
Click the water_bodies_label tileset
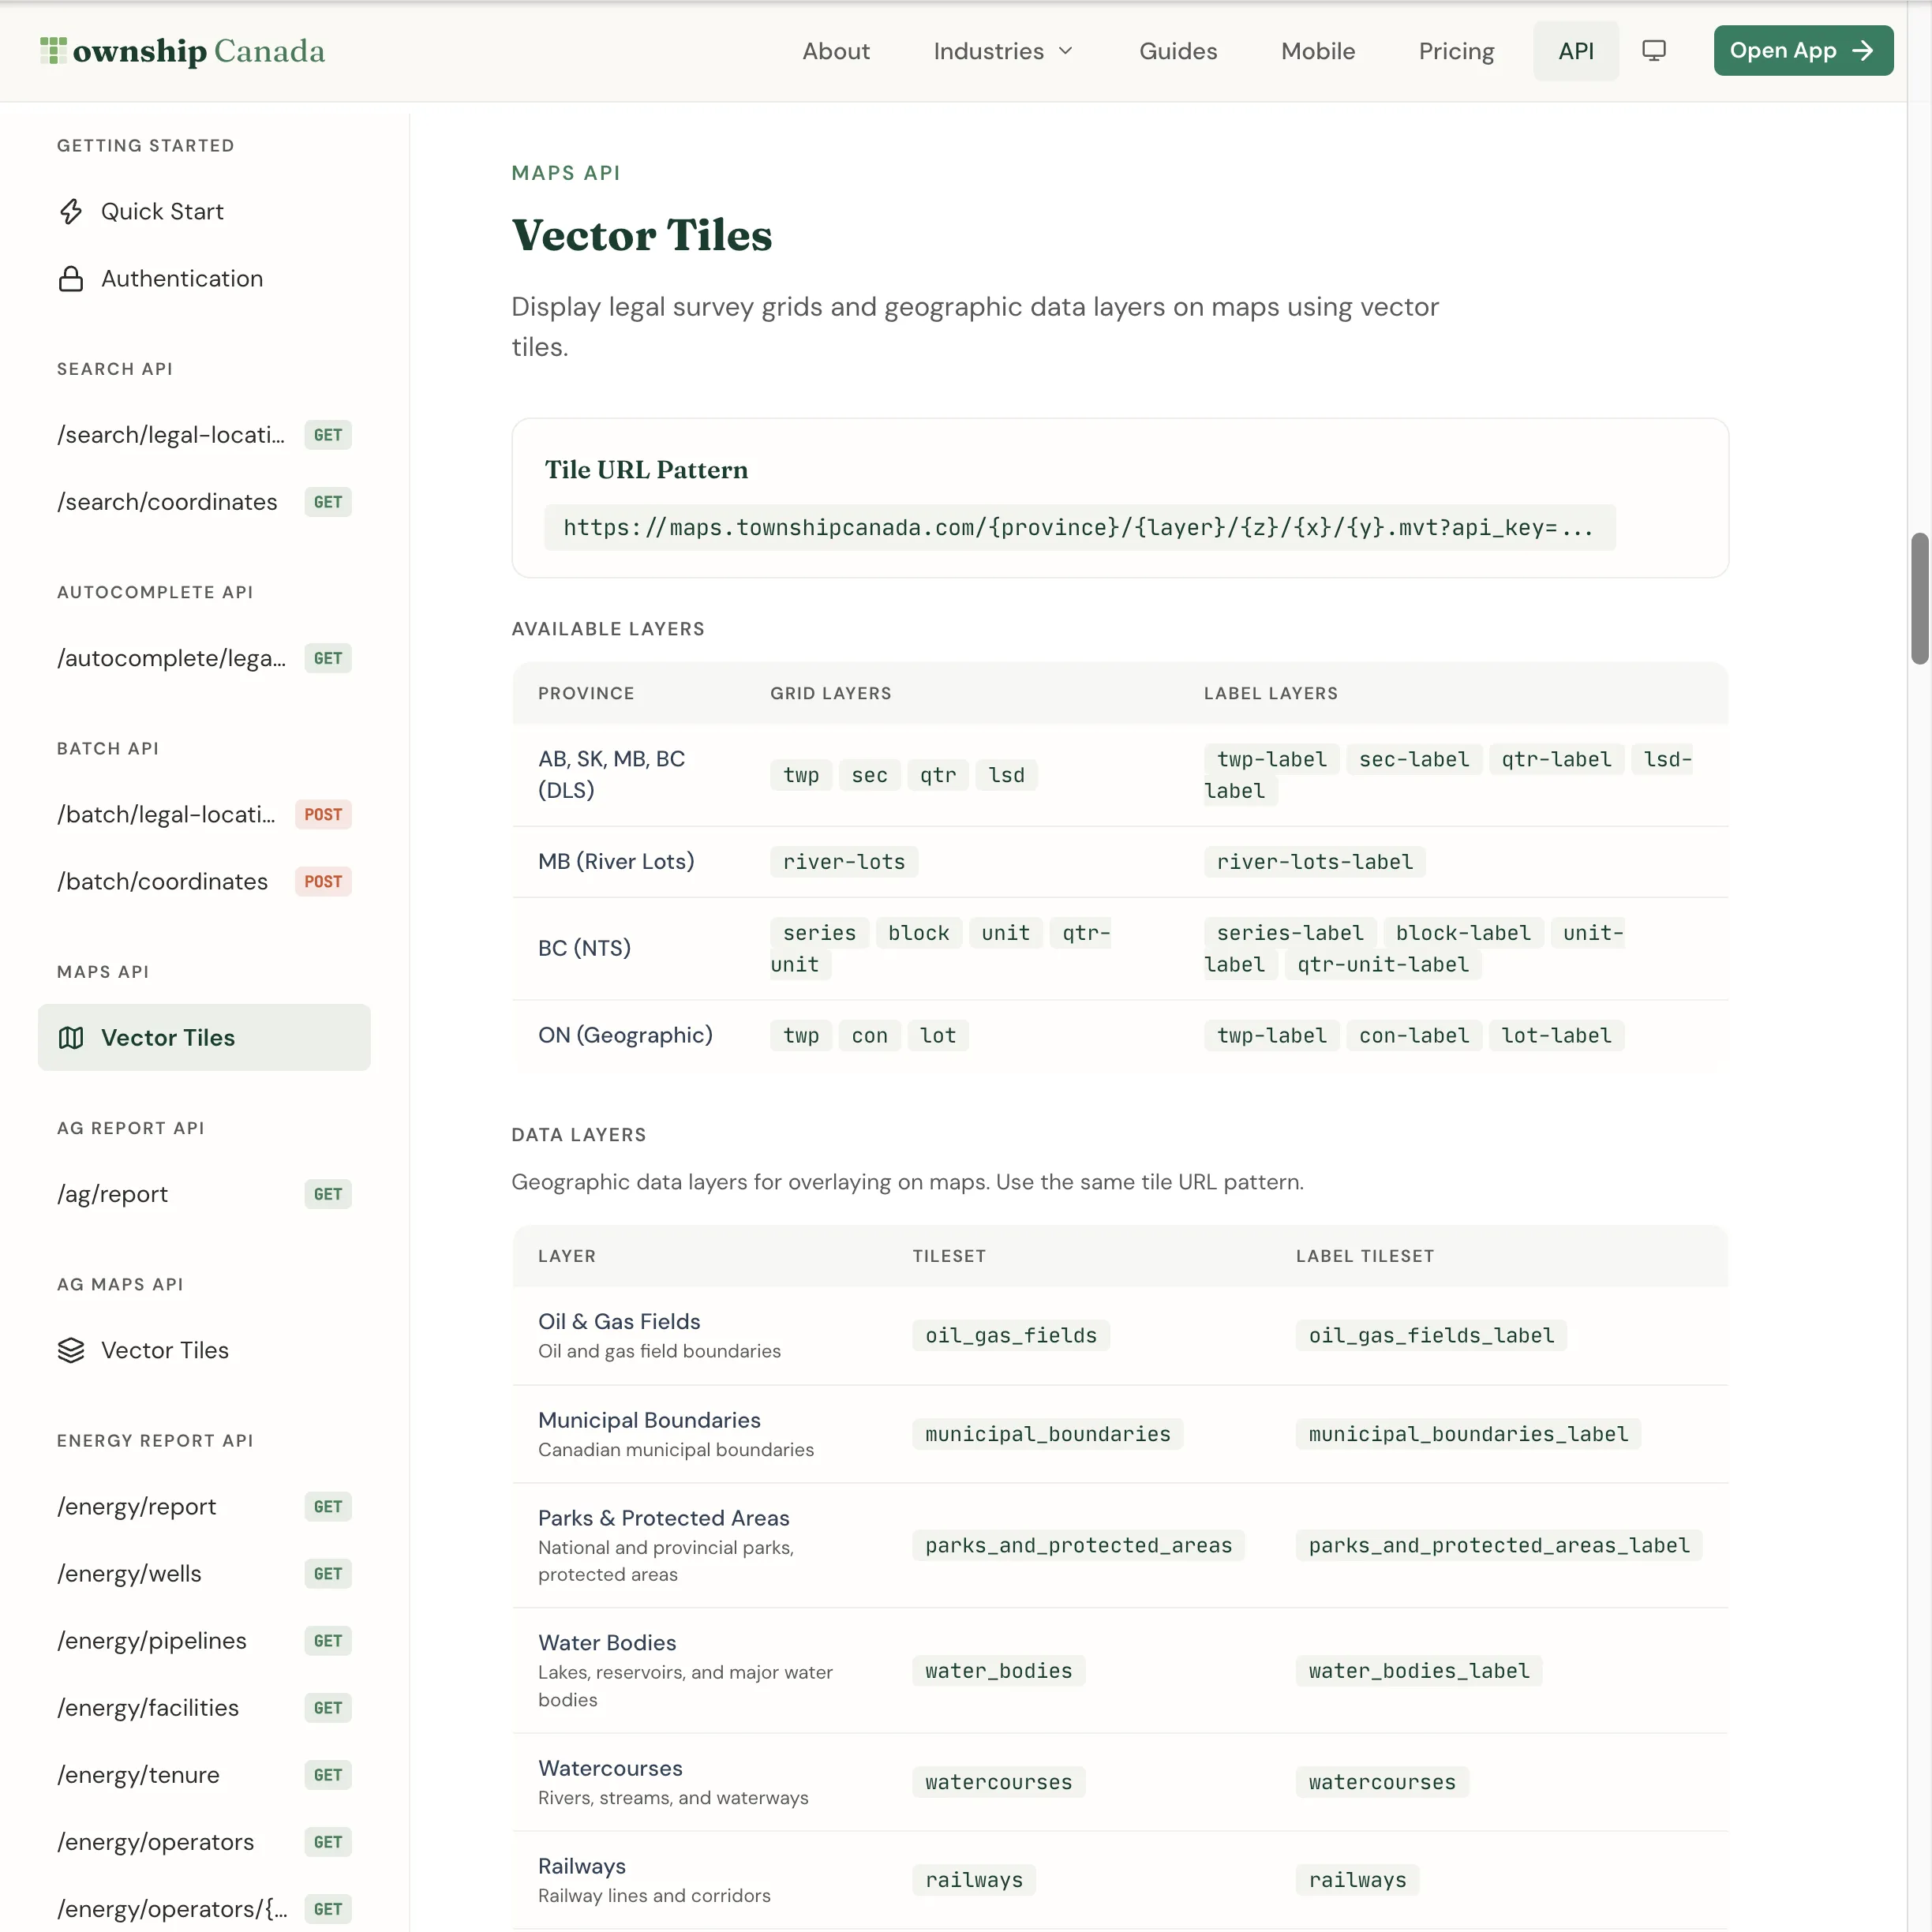[1419, 1671]
